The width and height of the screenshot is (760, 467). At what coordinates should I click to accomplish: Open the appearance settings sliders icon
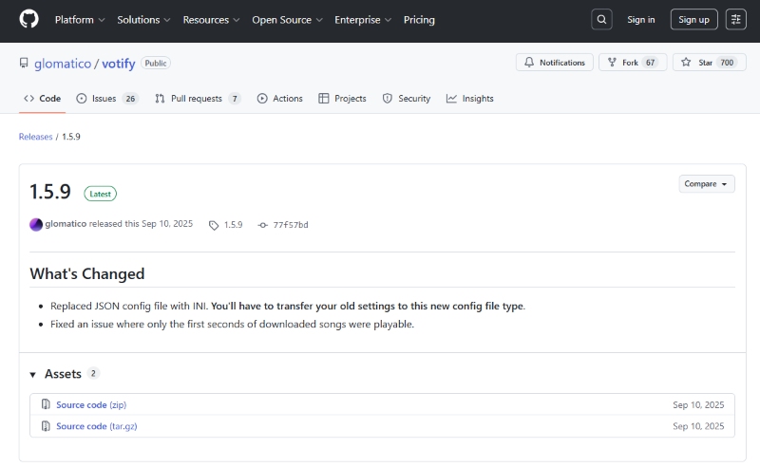click(x=735, y=19)
